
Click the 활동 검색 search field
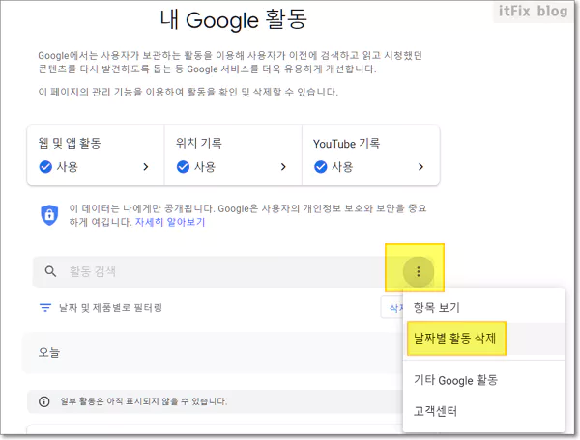click(218, 272)
